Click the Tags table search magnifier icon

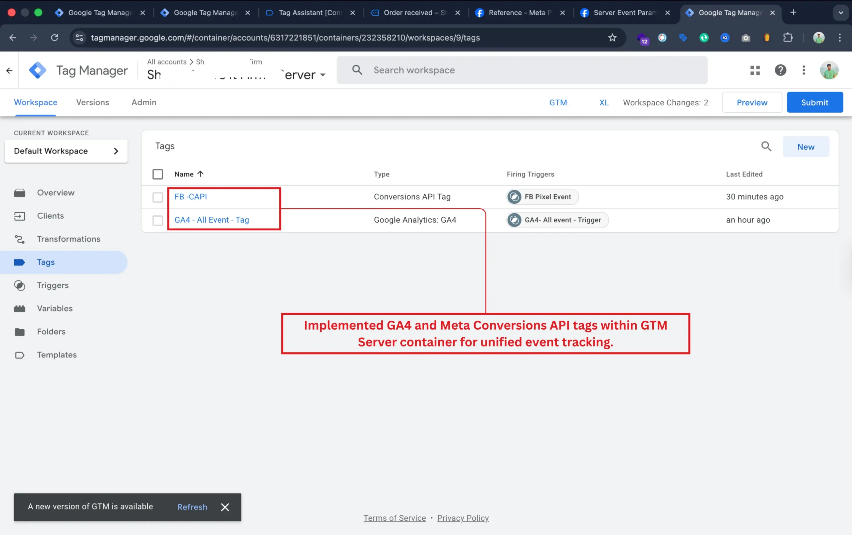coord(766,146)
